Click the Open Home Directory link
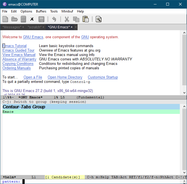The height and width of the screenshot is (184, 187). [65, 77]
